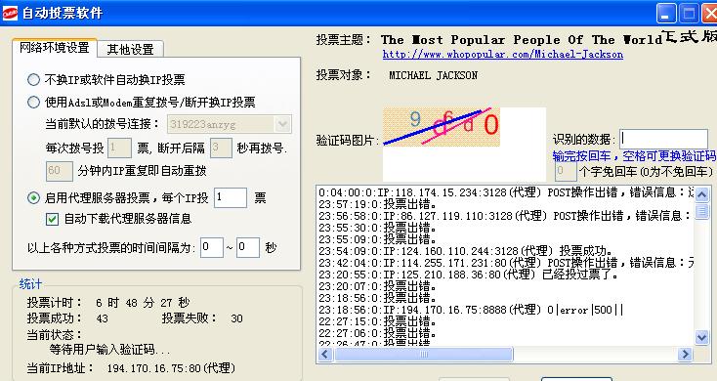Click the captcha verification image

(442, 127)
